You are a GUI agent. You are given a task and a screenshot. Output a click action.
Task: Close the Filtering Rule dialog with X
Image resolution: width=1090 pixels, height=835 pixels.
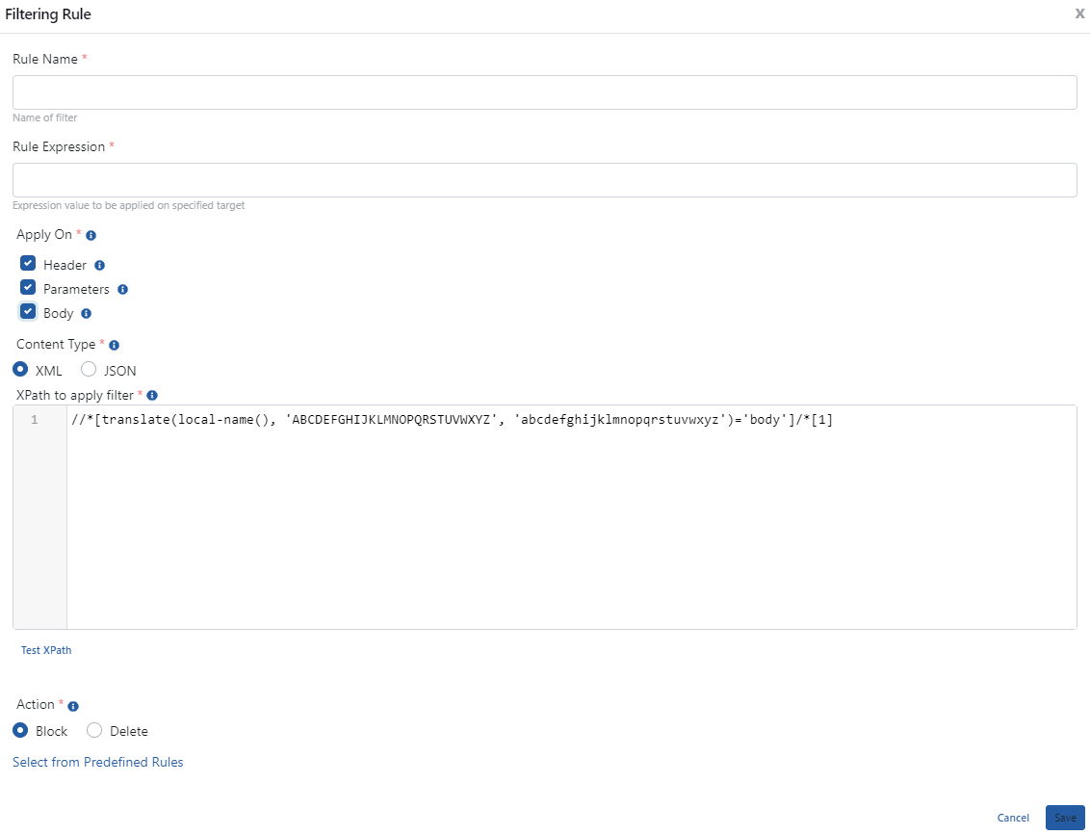1079,14
